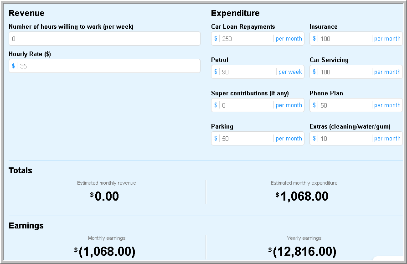Click the Car Servicing amount field

click(345, 72)
